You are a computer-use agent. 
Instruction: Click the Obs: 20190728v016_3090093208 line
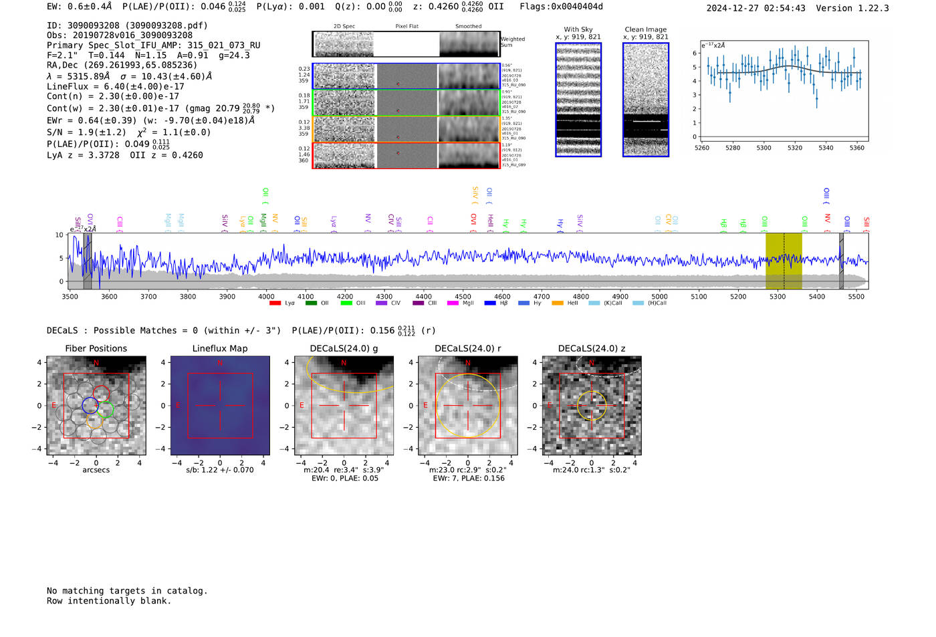tap(120, 35)
